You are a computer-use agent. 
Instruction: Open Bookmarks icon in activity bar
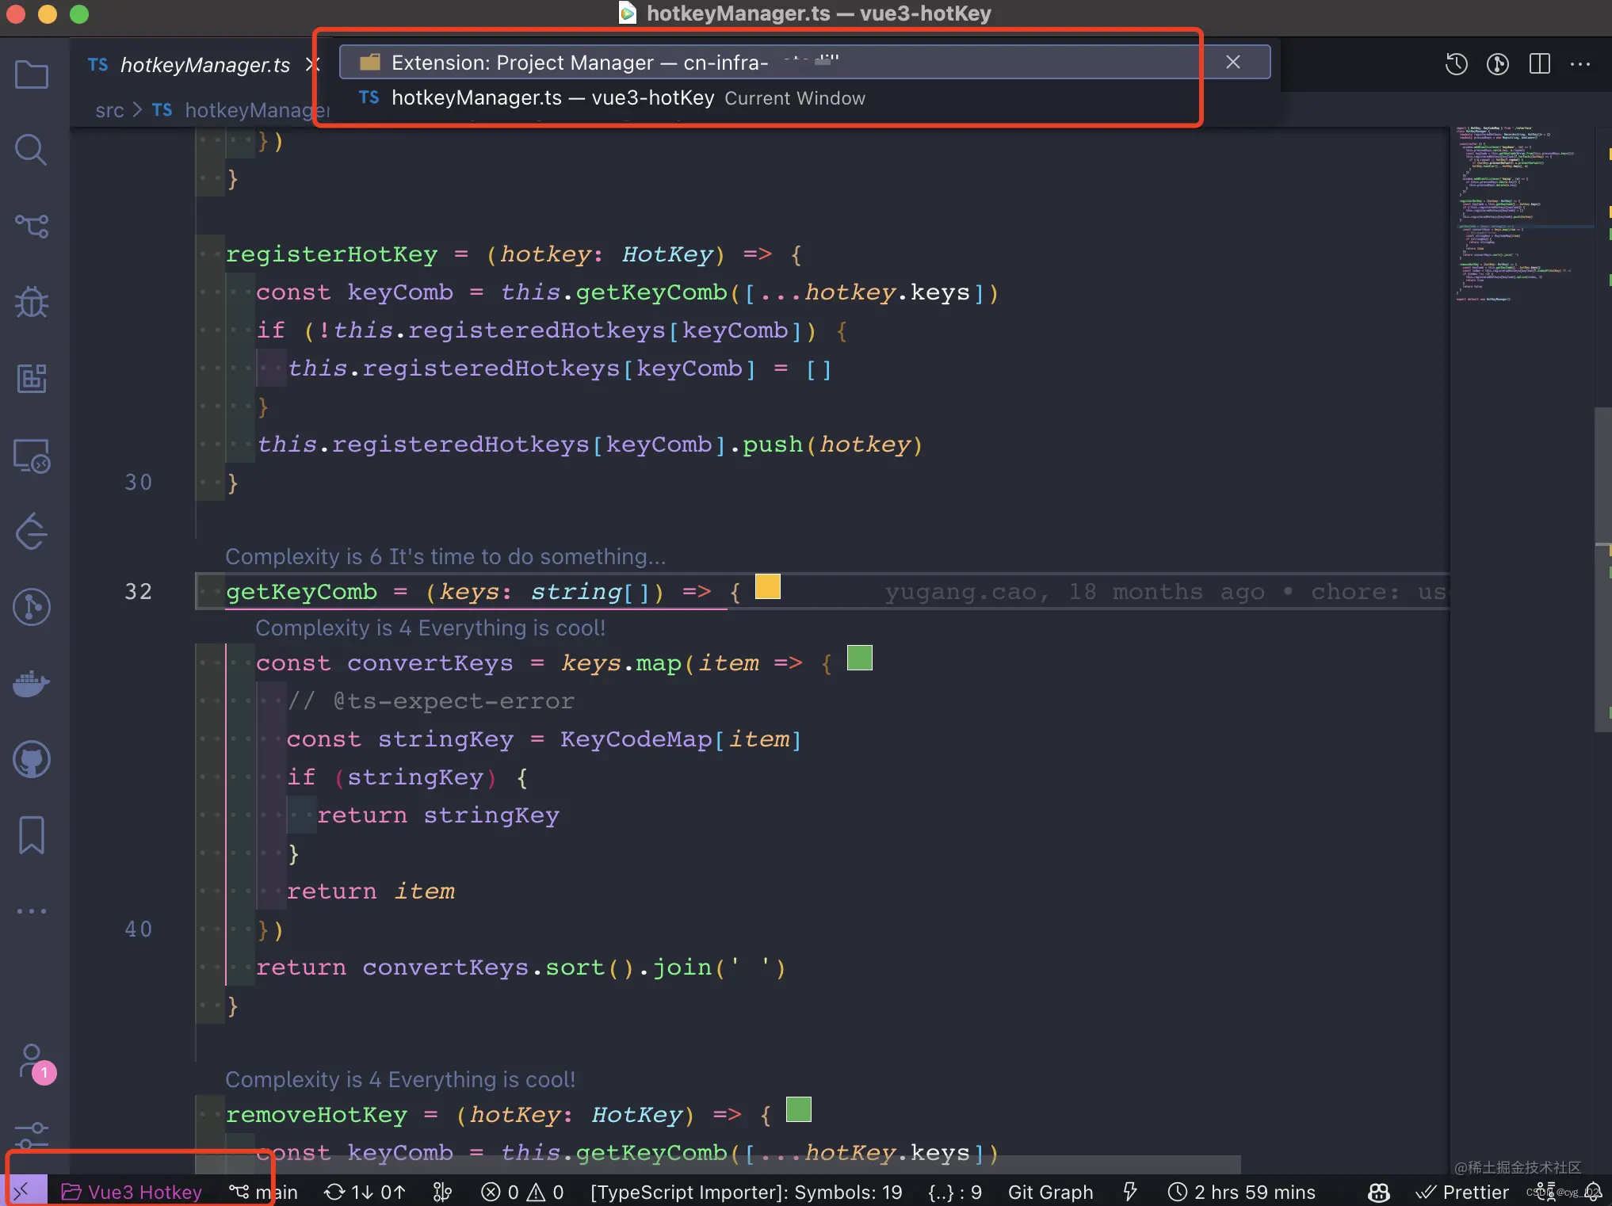click(x=32, y=835)
